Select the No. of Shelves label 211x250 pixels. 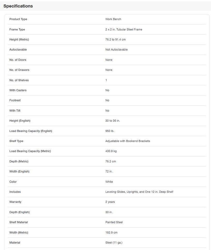tap(19, 80)
